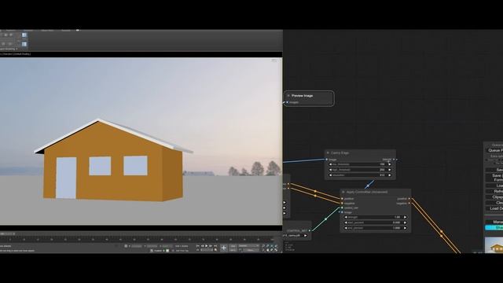Open the house image thumbnail in ComfyUI

coord(494,245)
